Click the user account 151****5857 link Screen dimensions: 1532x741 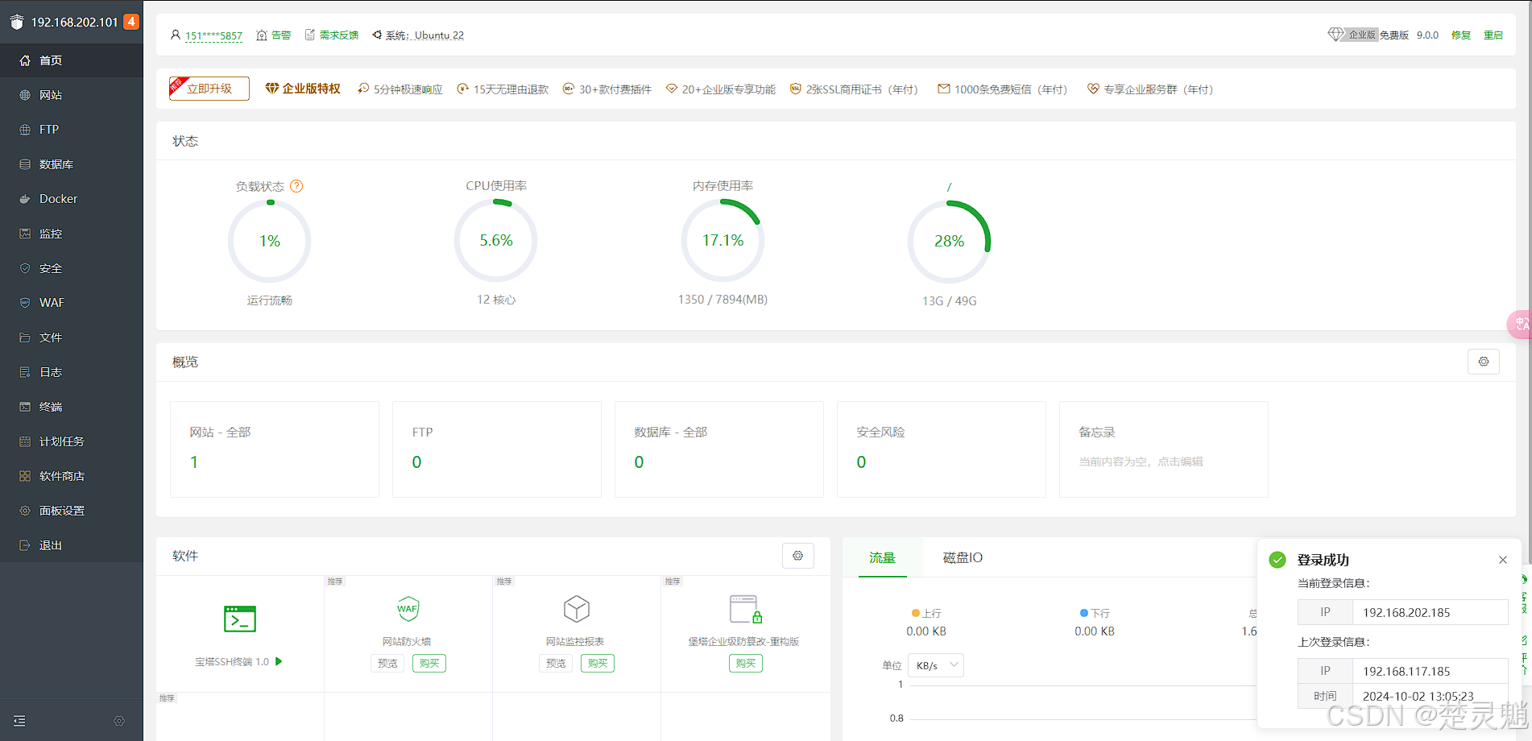point(213,35)
